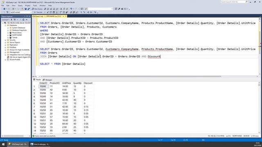The width and height of the screenshot is (262, 147).
Task: Click the Quick Launch search icon
Action: point(246,2)
